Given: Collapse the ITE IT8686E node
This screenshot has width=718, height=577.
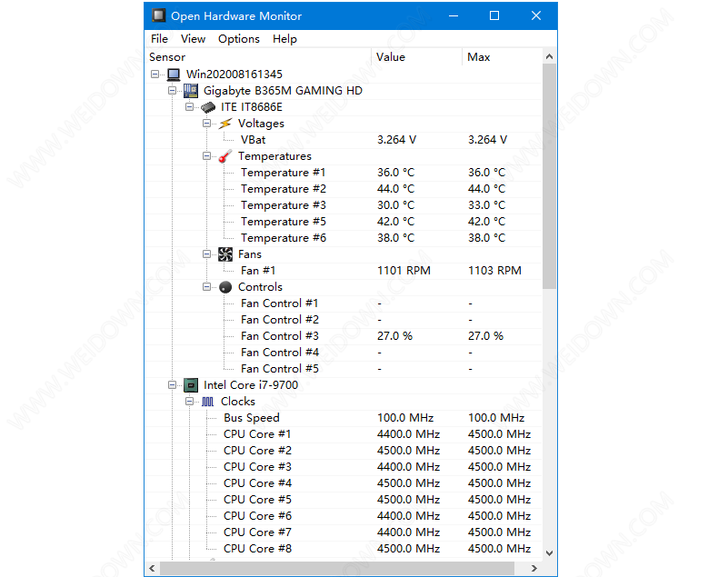Looking at the screenshot, I should point(190,107).
